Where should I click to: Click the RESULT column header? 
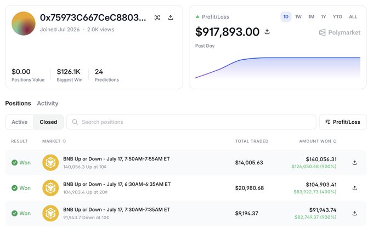[20, 141]
